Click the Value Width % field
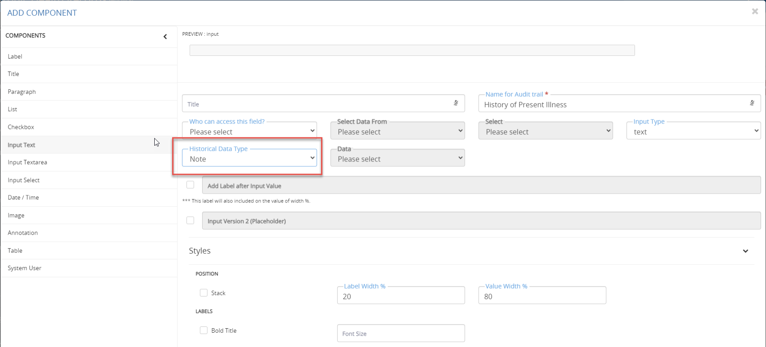The height and width of the screenshot is (347, 766). pyautogui.click(x=542, y=296)
